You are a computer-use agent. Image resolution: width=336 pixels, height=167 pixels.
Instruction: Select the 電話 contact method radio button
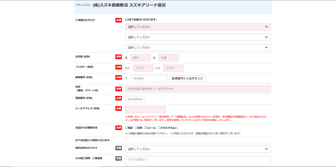point(126,128)
